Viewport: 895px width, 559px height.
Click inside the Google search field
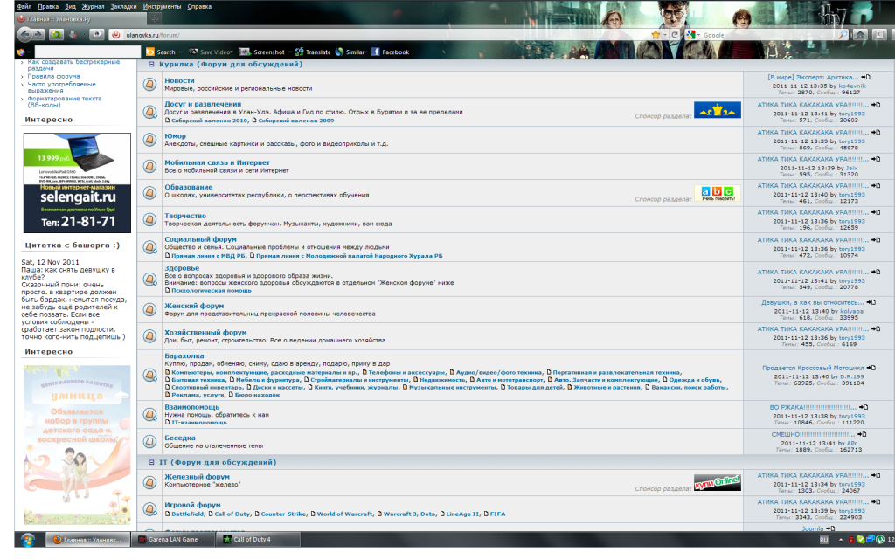pos(760,36)
